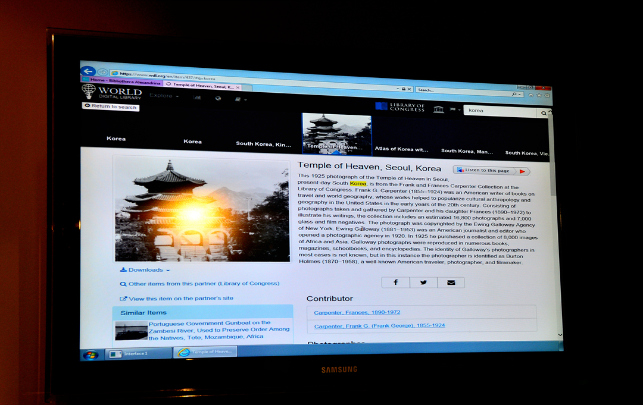The height and width of the screenshot is (405, 643).
Task: Select the South Korea, Man... carousel item
Action: pyautogui.click(x=467, y=151)
